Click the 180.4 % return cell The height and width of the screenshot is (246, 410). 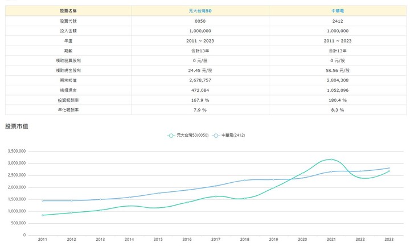(338, 100)
